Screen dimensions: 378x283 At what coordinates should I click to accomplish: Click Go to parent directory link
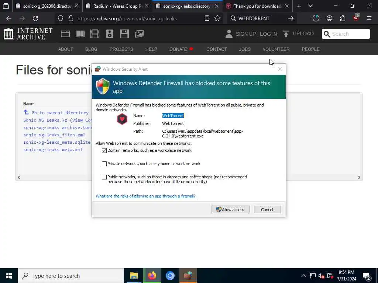60,113
